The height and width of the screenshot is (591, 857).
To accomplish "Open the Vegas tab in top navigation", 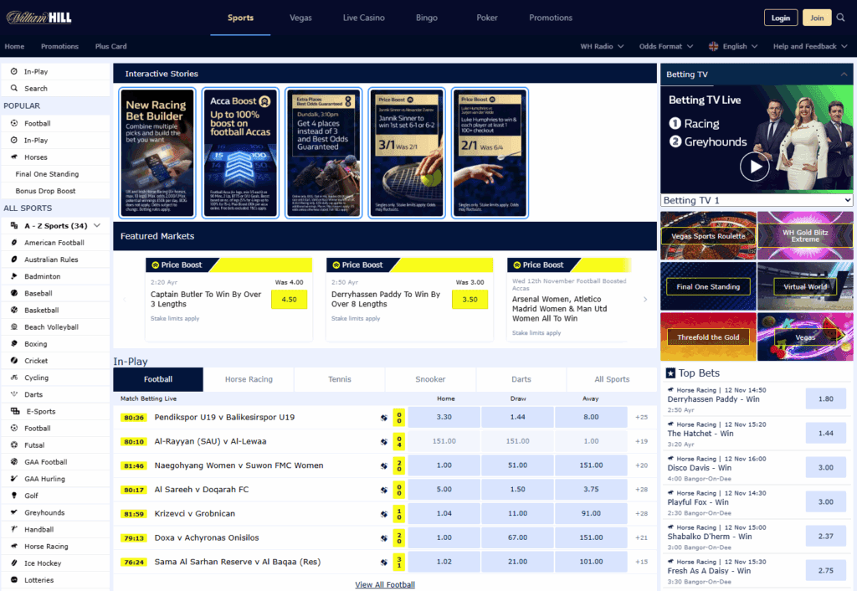I will [x=300, y=17].
